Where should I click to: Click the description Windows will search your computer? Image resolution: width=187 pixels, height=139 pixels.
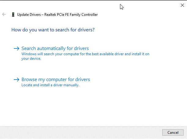click(x=85, y=56)
